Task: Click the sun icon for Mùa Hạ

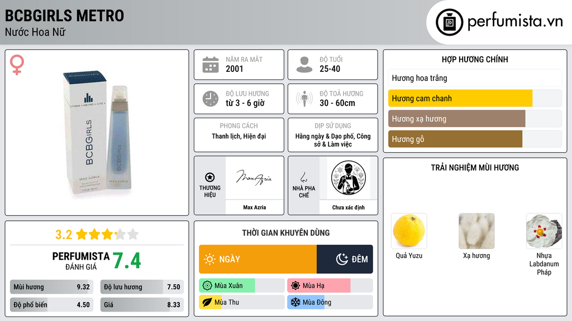Action: click(295, 286)
